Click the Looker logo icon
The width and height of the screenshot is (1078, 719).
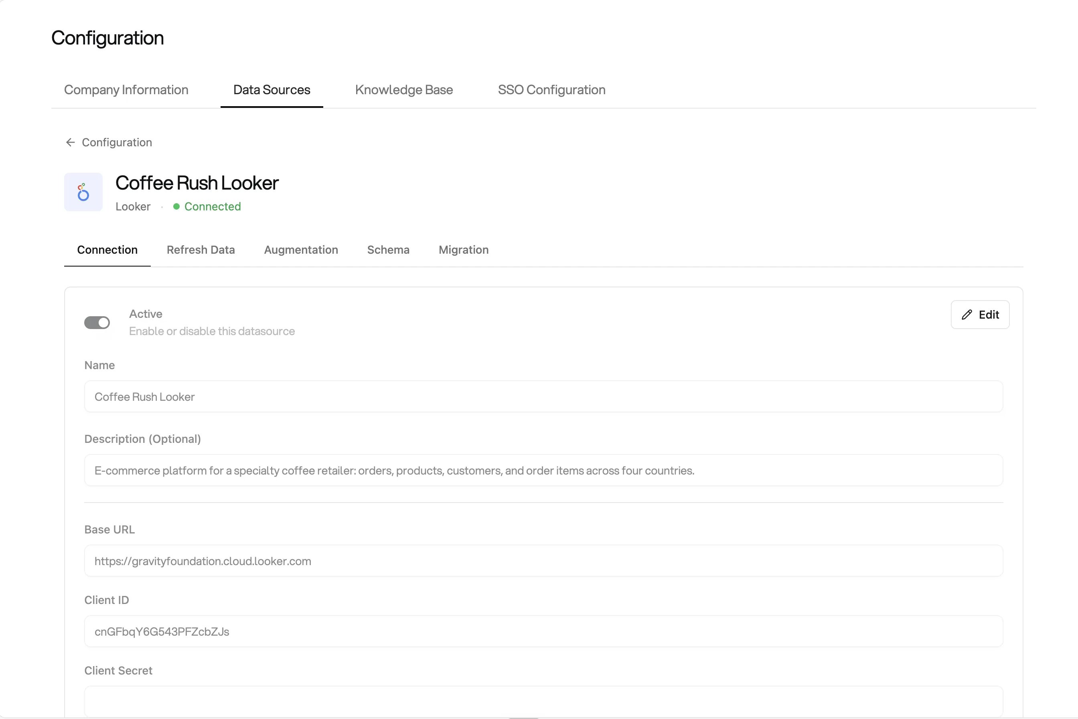tap(83, 192)
